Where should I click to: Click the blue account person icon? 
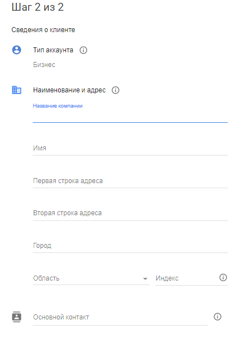16,50
